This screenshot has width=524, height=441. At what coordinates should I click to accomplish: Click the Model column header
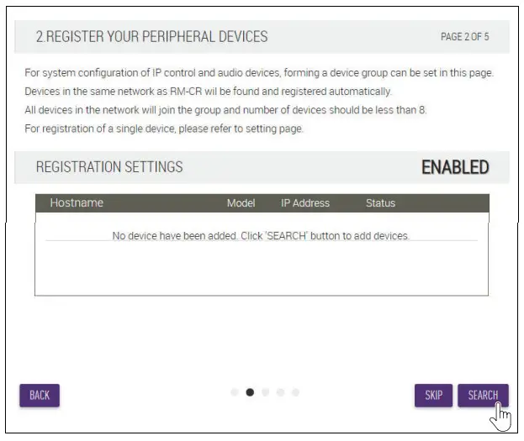click(x=241, y=203)
